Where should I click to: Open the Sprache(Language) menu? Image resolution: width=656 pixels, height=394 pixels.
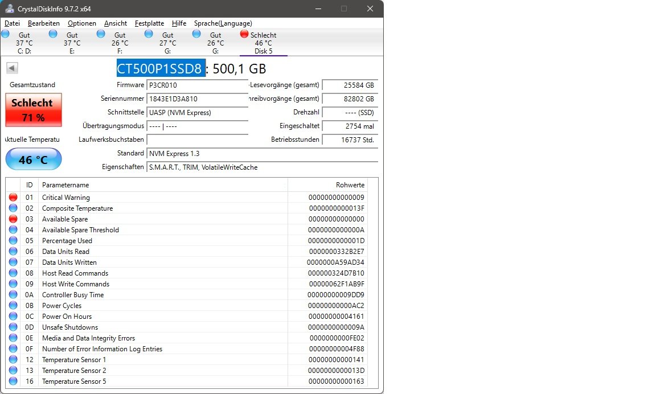point(223,23)
